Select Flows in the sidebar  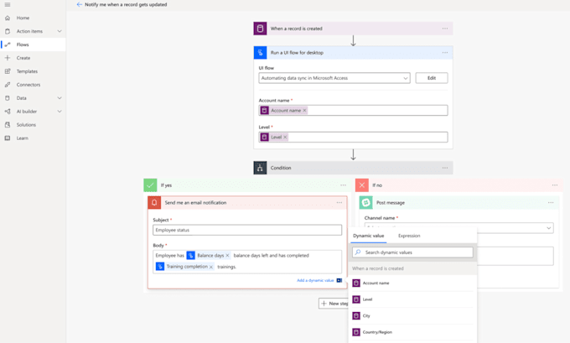pos(23,44)
